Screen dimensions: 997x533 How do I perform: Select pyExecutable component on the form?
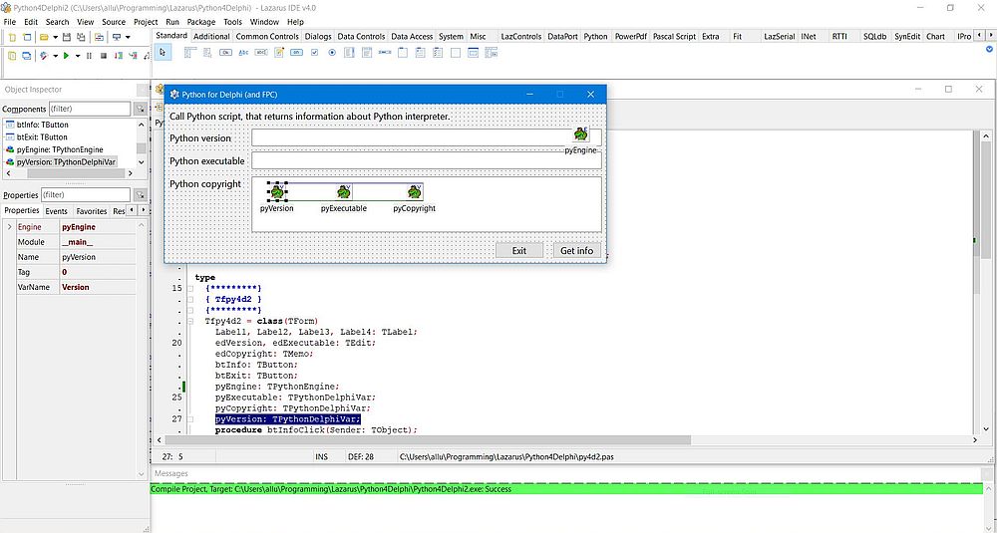[x=344, y=192]
